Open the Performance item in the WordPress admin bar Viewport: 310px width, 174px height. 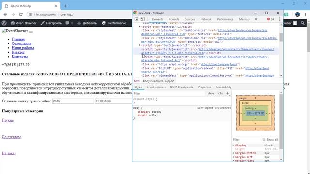pyautogui.click(x=114, y=23)
